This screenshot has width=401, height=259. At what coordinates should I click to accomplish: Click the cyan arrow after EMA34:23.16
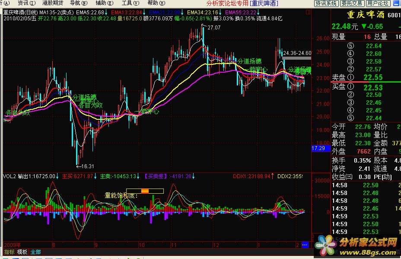220,12
